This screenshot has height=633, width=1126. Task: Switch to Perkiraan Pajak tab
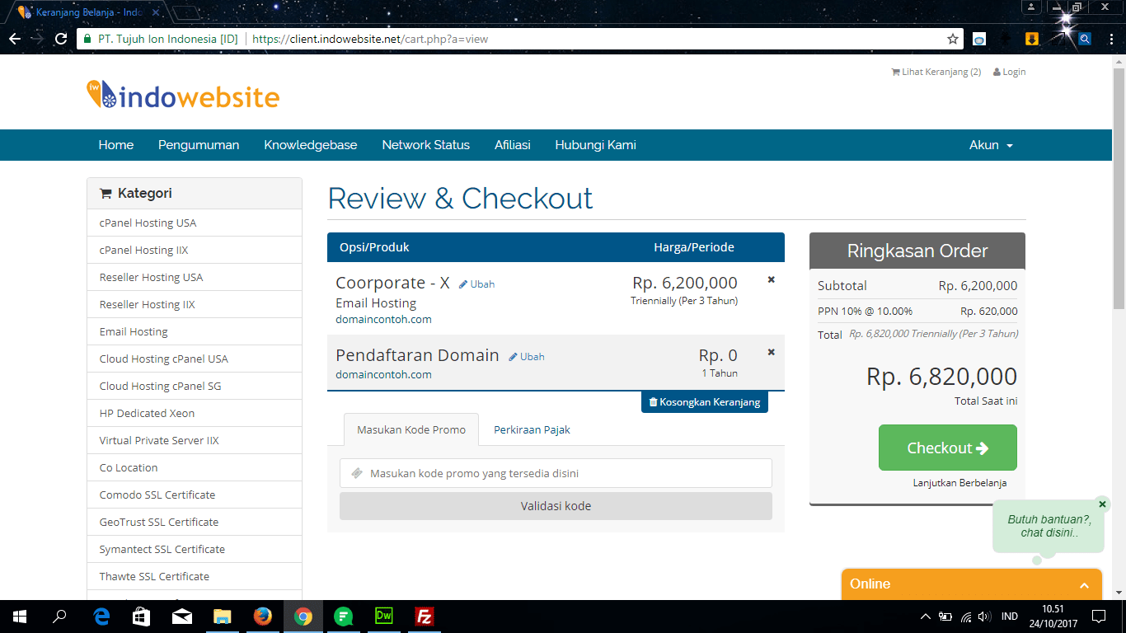coord(533,429)
